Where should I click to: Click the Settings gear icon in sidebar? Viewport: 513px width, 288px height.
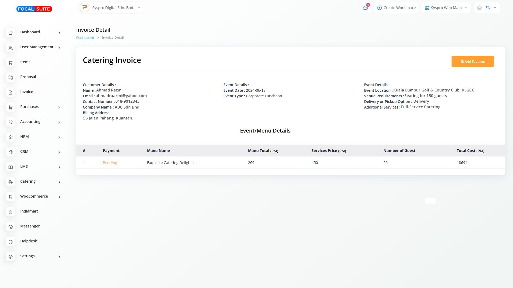pos(10,257)
